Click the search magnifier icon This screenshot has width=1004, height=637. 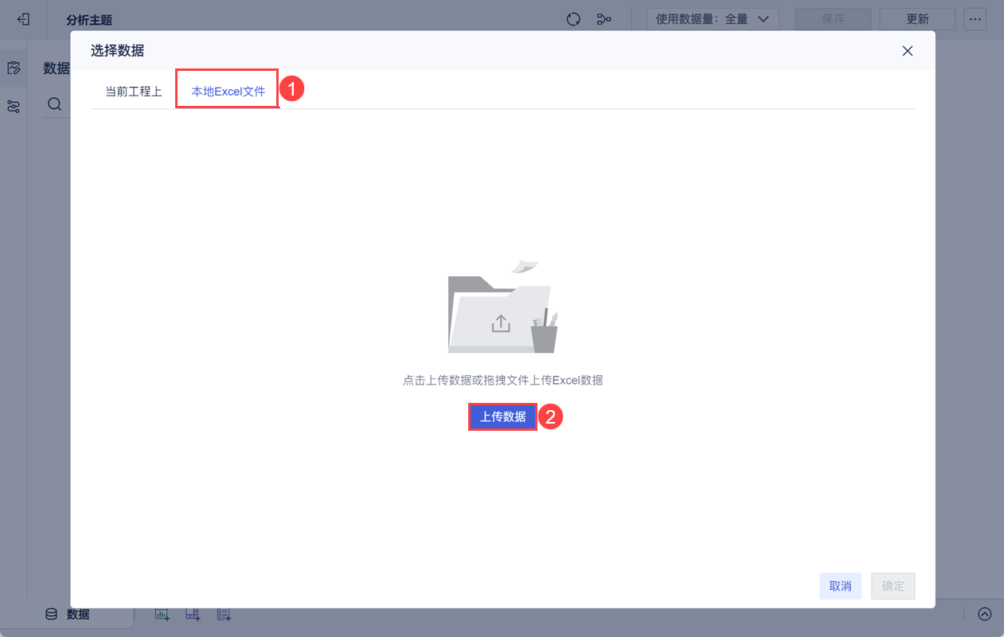pyautogui.click(x=54, y=104)
